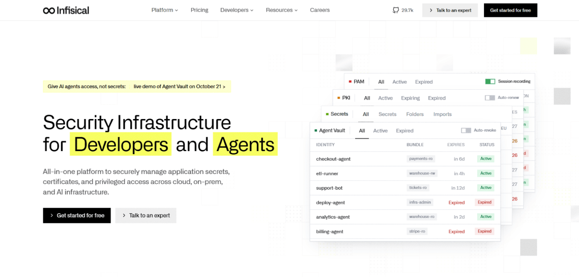
Task: Select Active tab in PAM panel
Action: tap(400, 82)
